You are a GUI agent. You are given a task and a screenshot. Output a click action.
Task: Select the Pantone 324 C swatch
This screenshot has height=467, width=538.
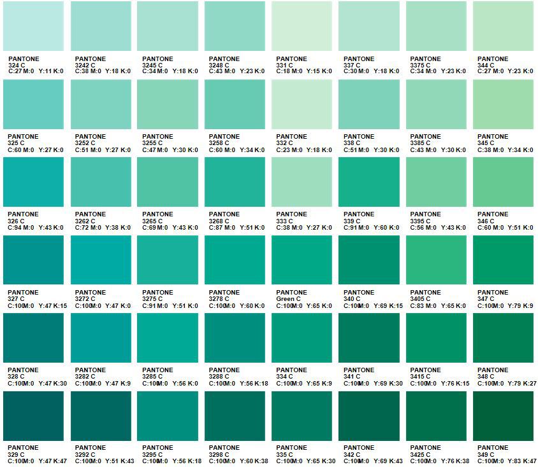[33, 26]
